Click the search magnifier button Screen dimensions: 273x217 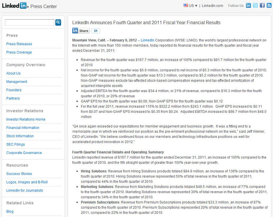pos(58,22)
